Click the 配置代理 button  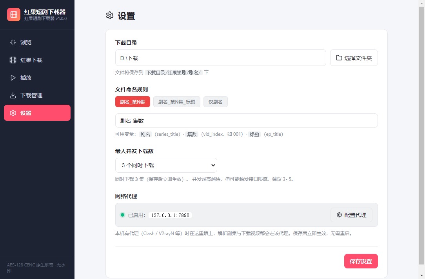(x=351, y=215)
